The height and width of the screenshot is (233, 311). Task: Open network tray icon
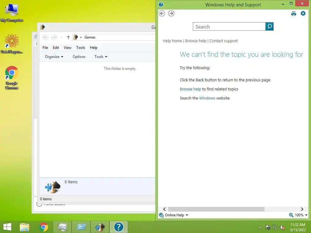click(x=275, y=227)
